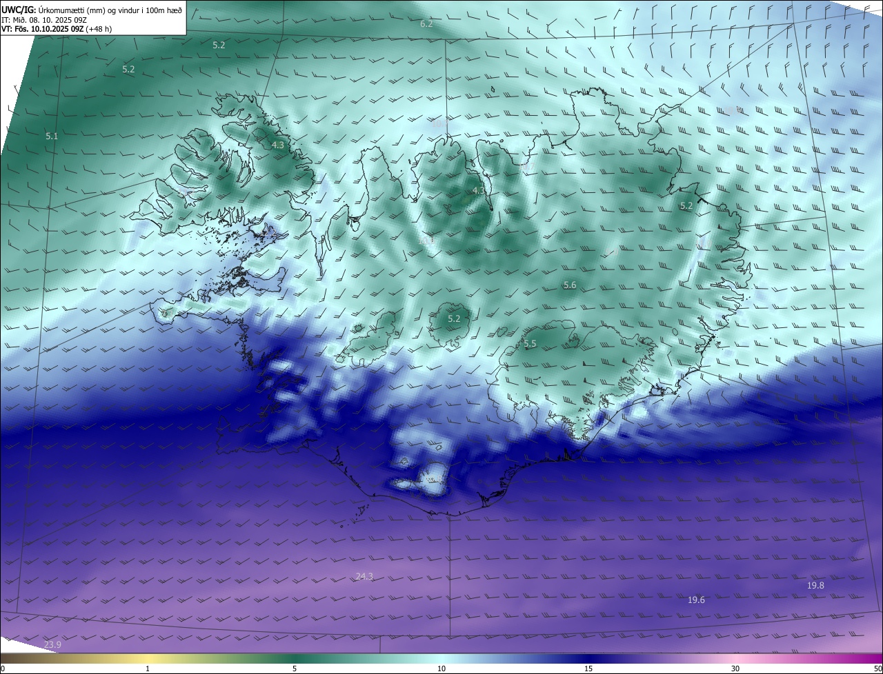Click the offshore value label 24.3

point(364,576)
